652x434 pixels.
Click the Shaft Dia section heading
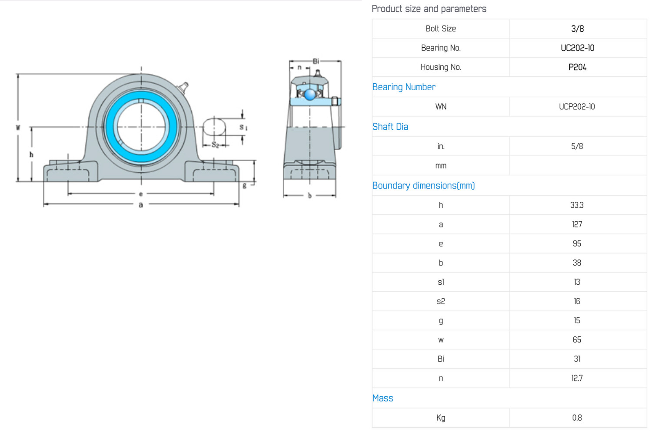(x=390, y=127)
